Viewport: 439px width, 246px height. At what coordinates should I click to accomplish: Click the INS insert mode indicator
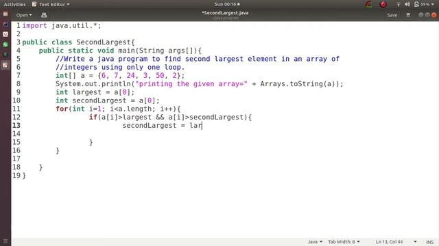point(430,242)
